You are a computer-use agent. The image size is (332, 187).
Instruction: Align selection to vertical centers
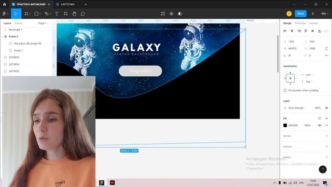point(312,31)
